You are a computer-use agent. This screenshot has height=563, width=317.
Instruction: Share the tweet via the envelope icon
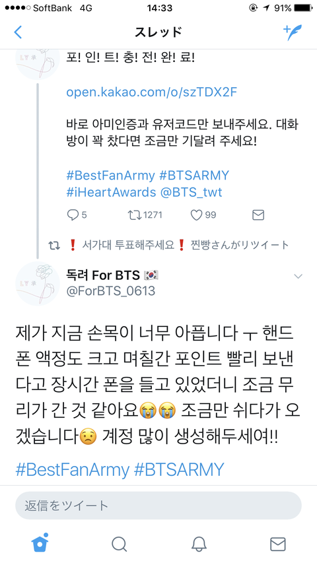coord(258,215)
